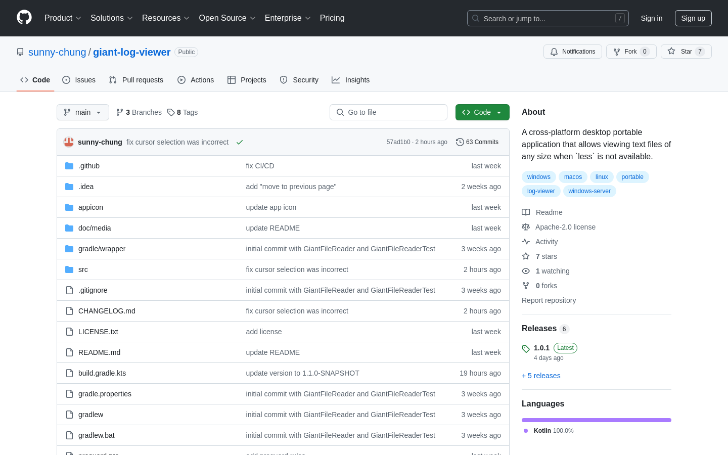Click the src folder icon
Screen dimensions: 728x455
tap(69, 269)
